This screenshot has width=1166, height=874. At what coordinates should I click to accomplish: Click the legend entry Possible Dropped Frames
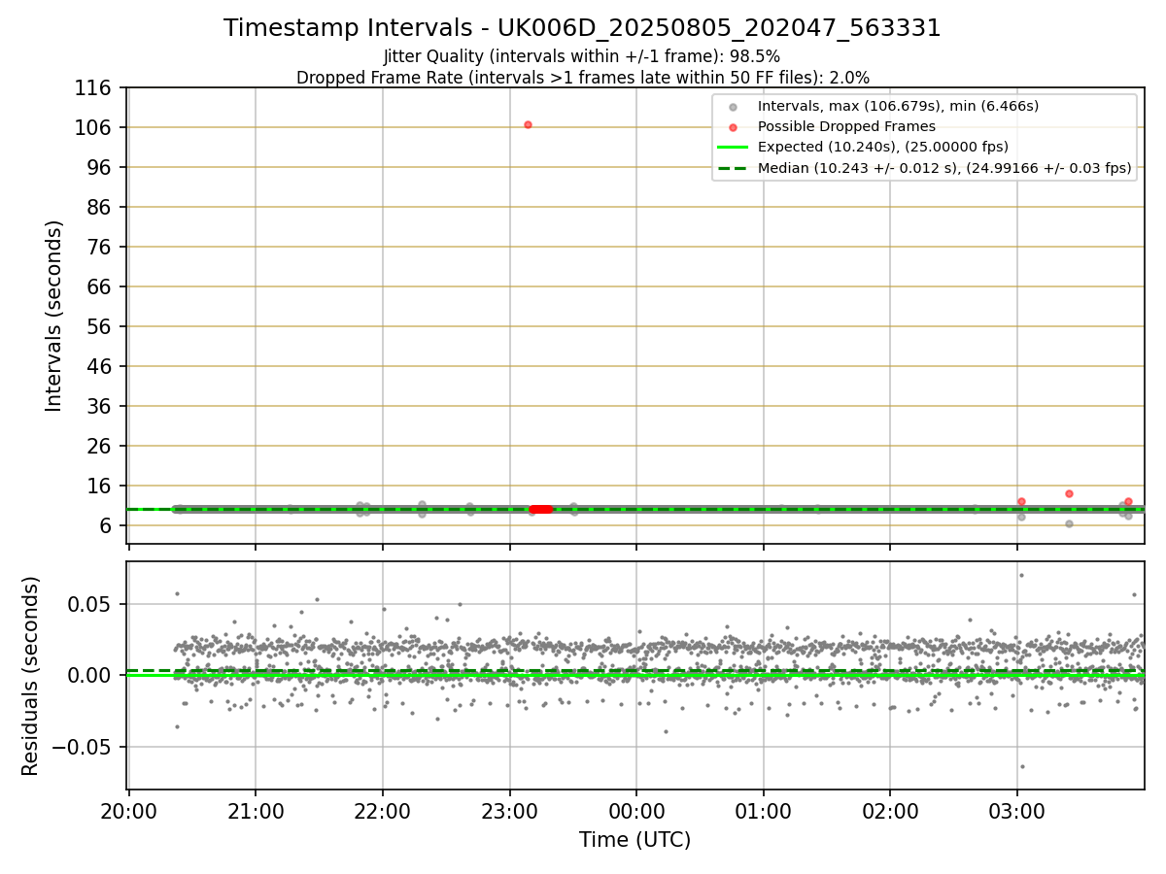[846, 126]
